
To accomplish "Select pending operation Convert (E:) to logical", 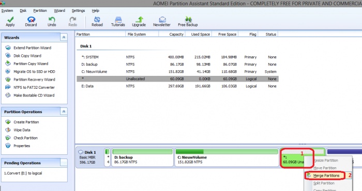I will pyautogui.click(x=23, y=173).
